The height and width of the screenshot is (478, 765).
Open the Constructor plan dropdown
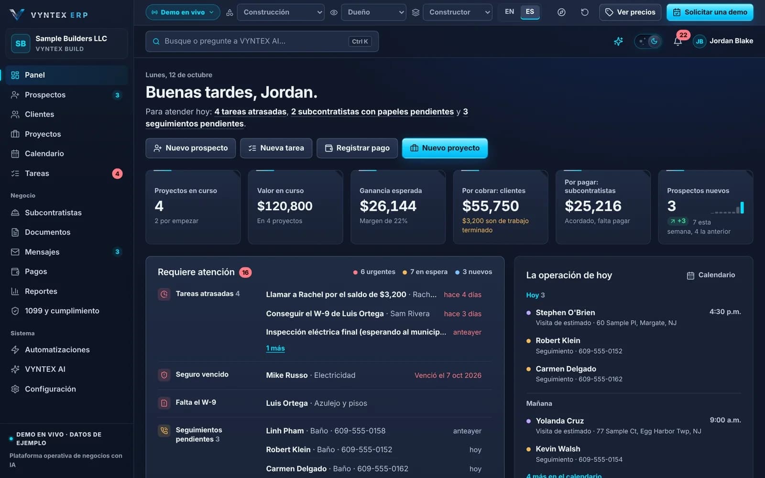tap(457, 12)
